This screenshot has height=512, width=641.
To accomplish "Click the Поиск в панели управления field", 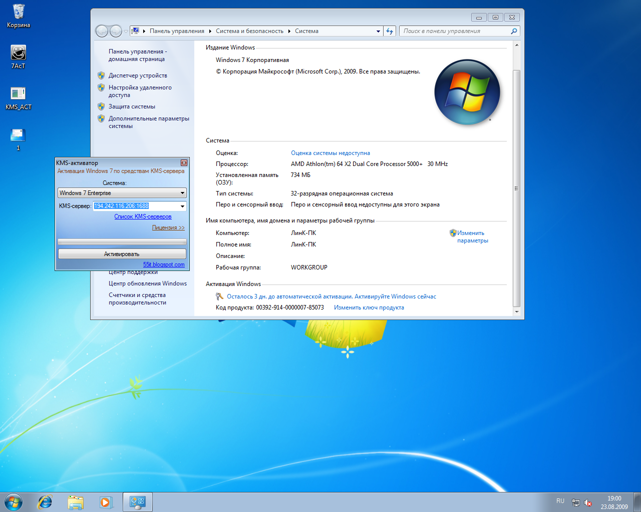I will tap(455, 31).
